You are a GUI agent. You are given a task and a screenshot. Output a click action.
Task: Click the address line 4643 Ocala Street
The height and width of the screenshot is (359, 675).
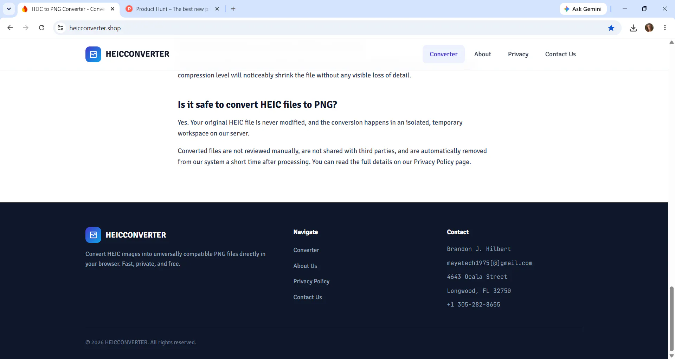click(x=477, y=277)
